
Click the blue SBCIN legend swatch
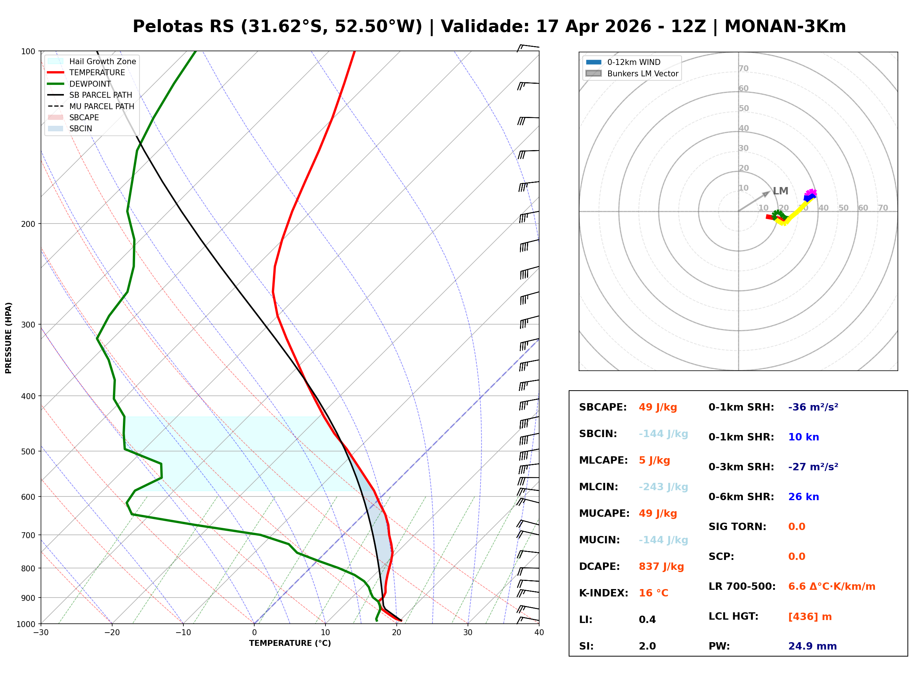tap(56, 128)
